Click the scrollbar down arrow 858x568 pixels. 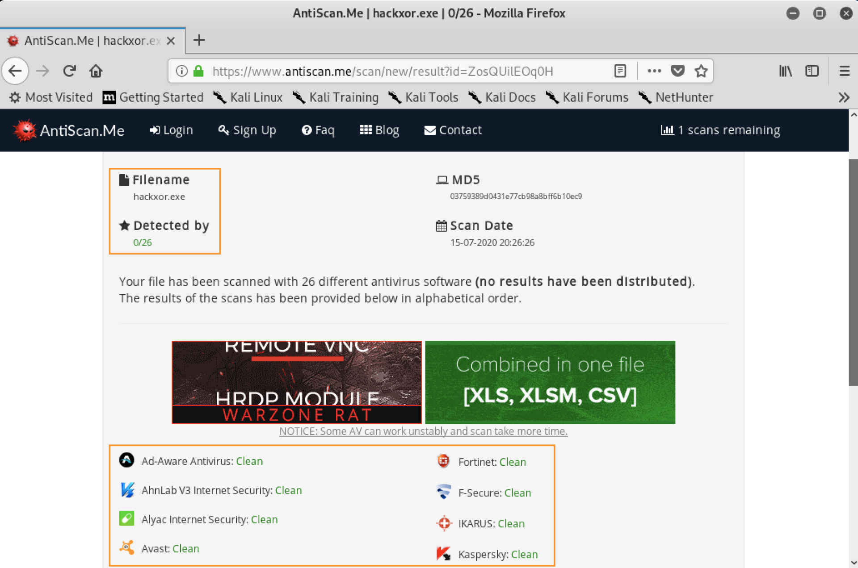click(x=854, y=563)
